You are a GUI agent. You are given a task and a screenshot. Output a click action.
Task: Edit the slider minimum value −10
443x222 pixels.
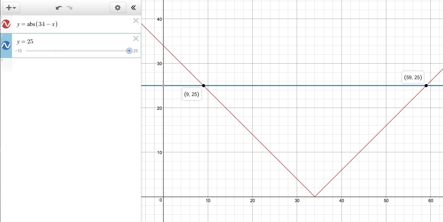coord(18,51)
